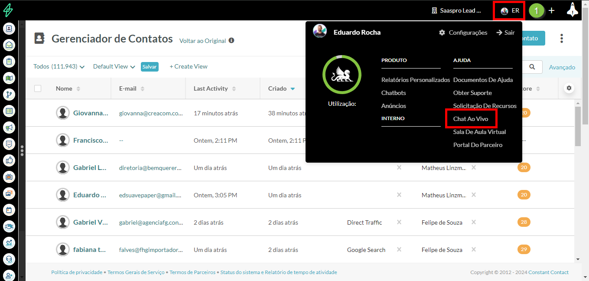This screenshot has width=589, height=281.
Task: Open the Default View dropdown
Action: tap(114, 67)
